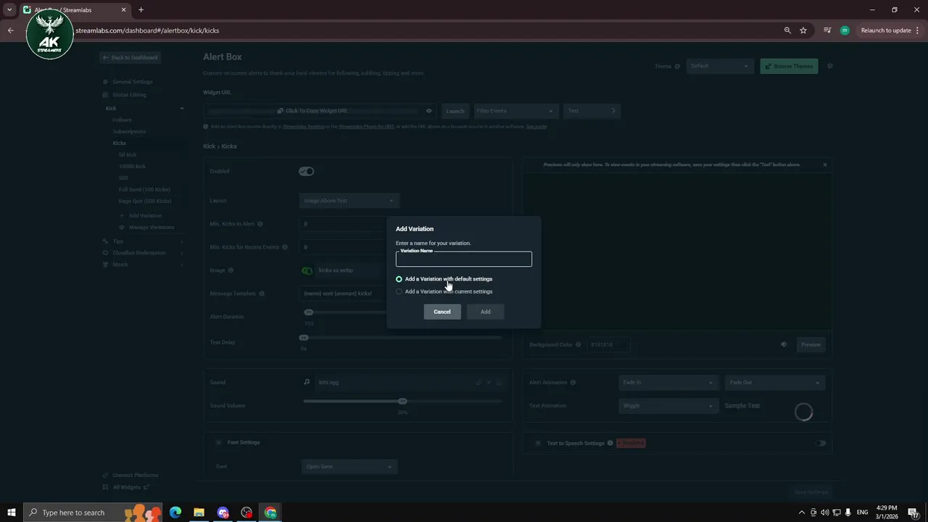Open the 'Rage Quit (500 Kicks)' variation
The image size is (928, 522).
coord(145,201)
